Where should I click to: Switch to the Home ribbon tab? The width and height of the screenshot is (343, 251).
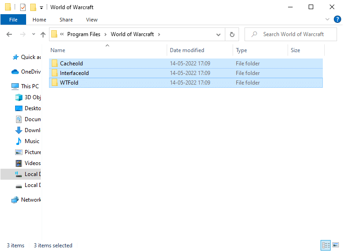pyautogui.click(x=39, y=20)
